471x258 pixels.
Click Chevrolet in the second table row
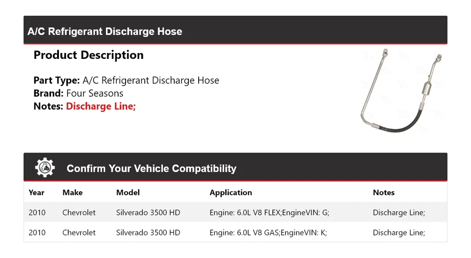pyautogui.click(x=79, y=232)
